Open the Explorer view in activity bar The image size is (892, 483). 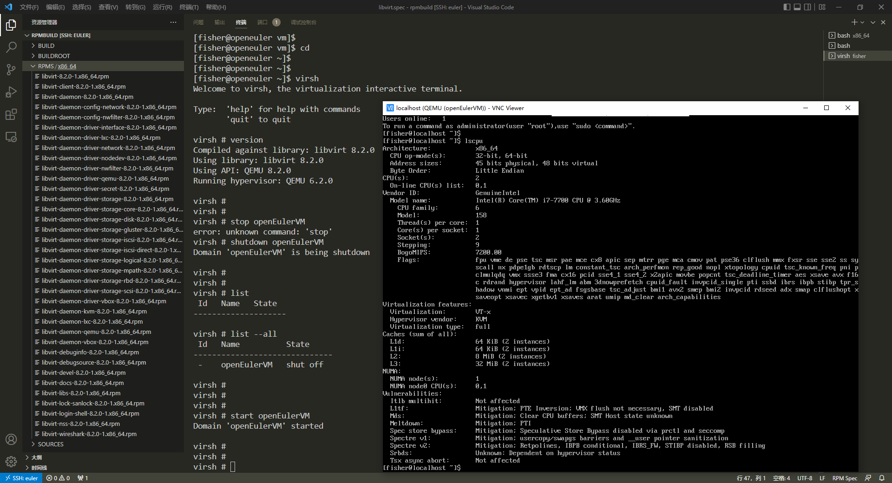(x=11, y=25)
